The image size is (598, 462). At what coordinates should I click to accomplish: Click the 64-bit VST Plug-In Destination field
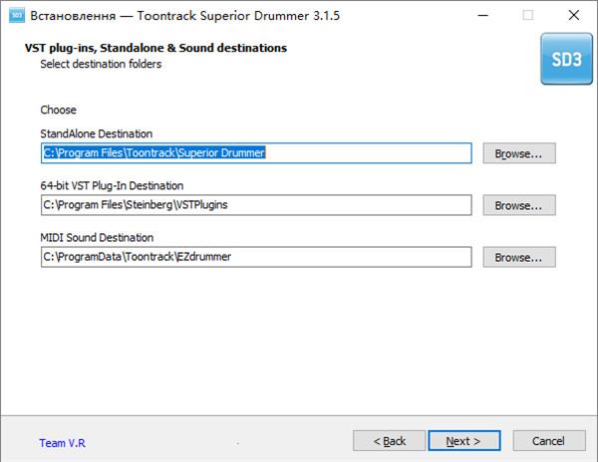click(x=256, y=205)
